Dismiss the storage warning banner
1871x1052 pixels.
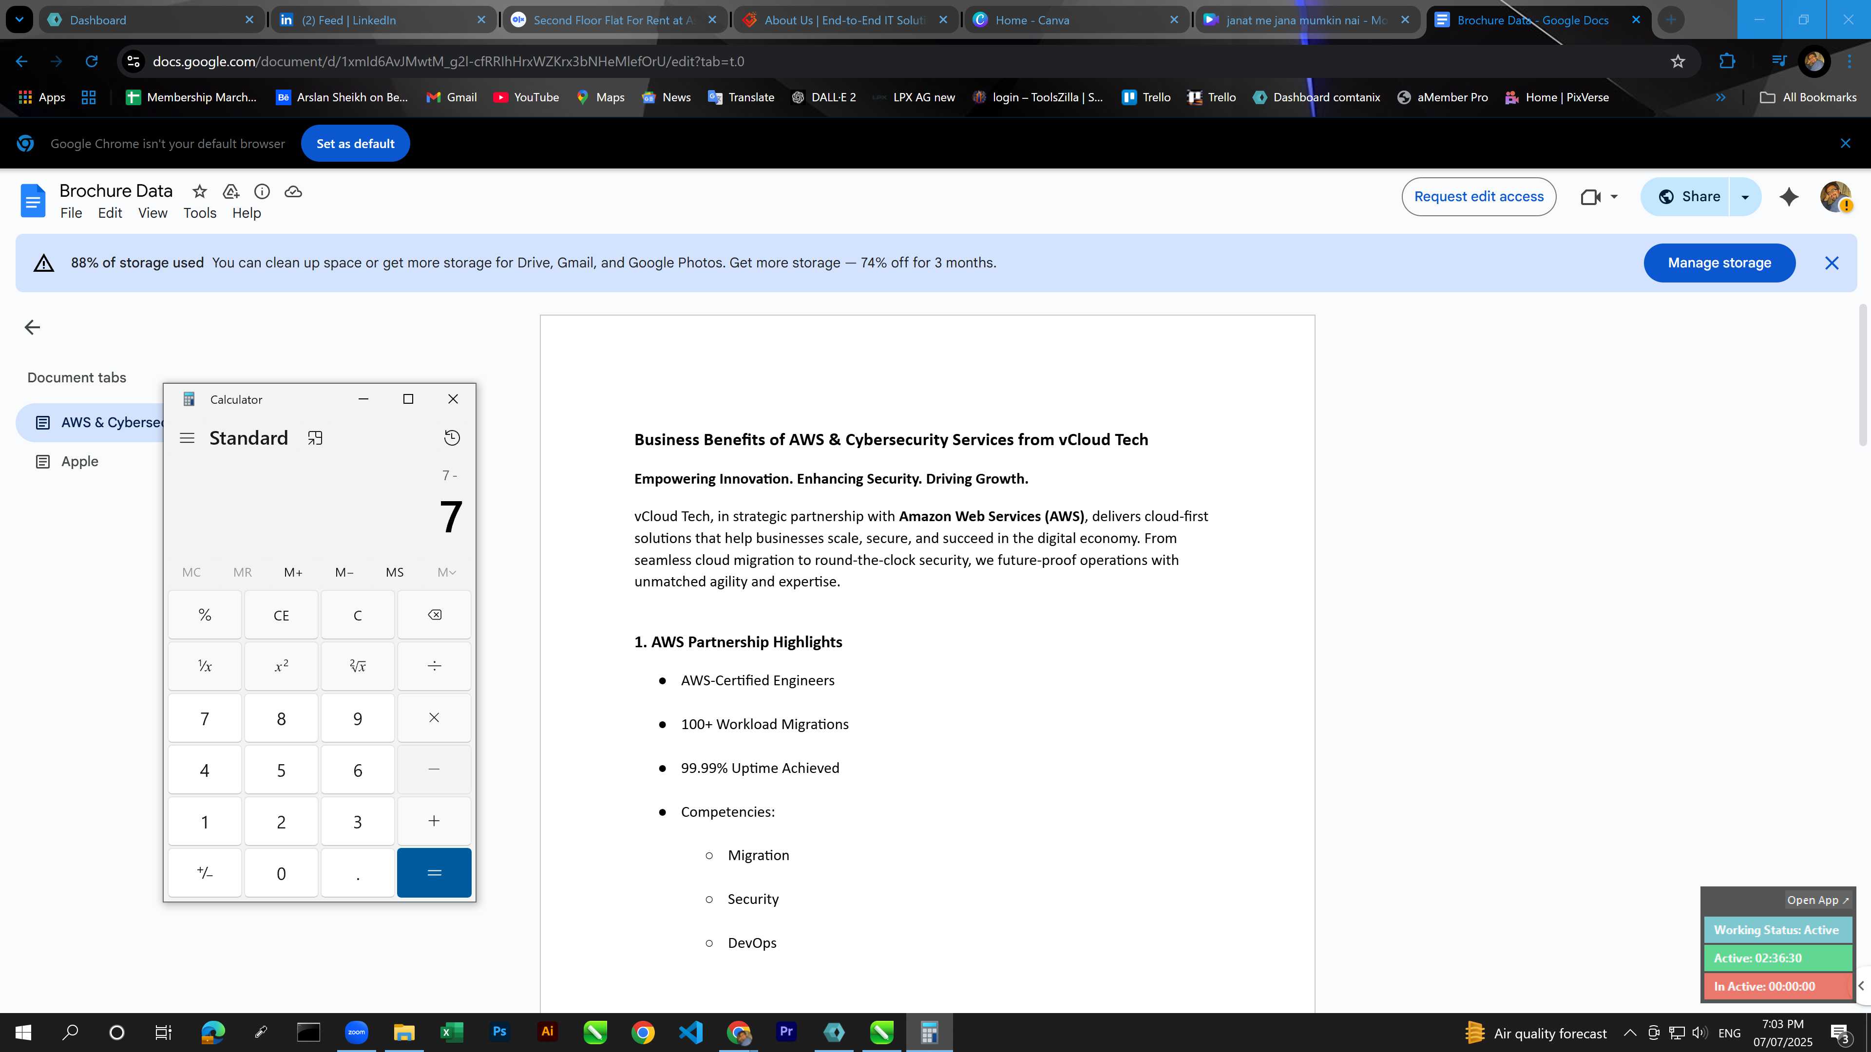coord(1832,263)
